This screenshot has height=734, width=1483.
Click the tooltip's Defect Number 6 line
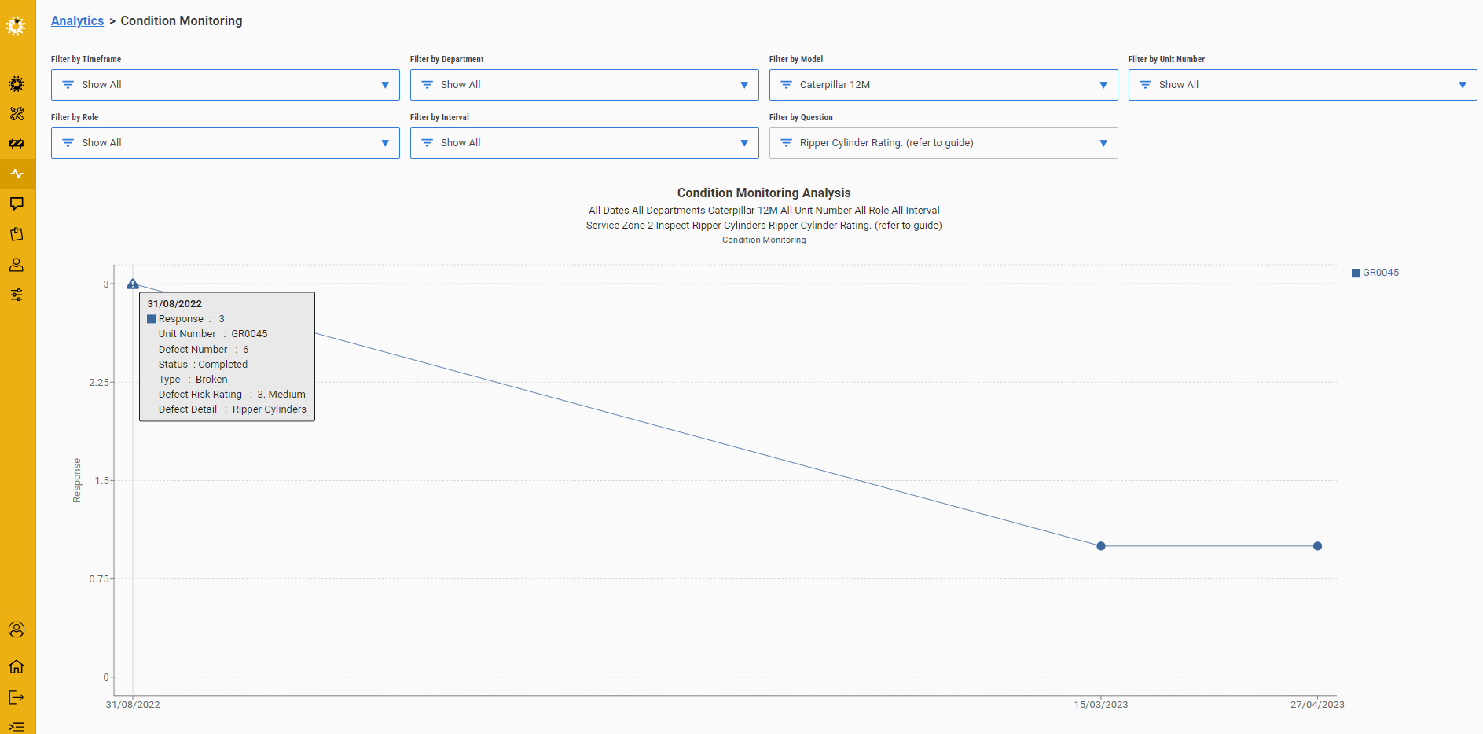[204, 350]
